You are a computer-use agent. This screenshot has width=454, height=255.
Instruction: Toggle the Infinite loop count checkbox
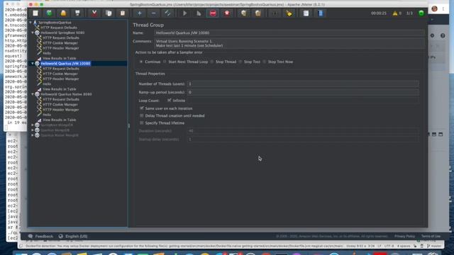pos(170,101)
